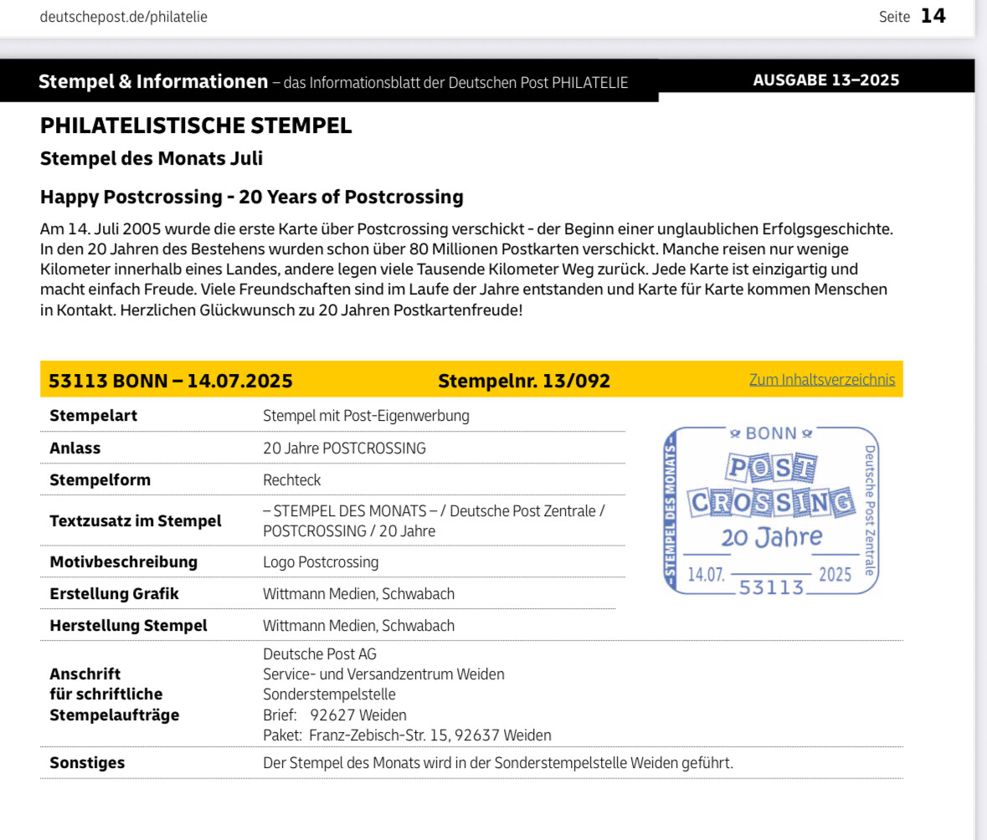Click the Stempelform row label
Screen dimensions: 987x840
click(100, 480)
